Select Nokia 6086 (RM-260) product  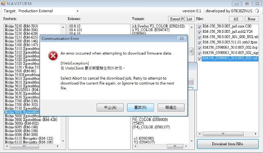pyautogui.click(x=21, y=135)
